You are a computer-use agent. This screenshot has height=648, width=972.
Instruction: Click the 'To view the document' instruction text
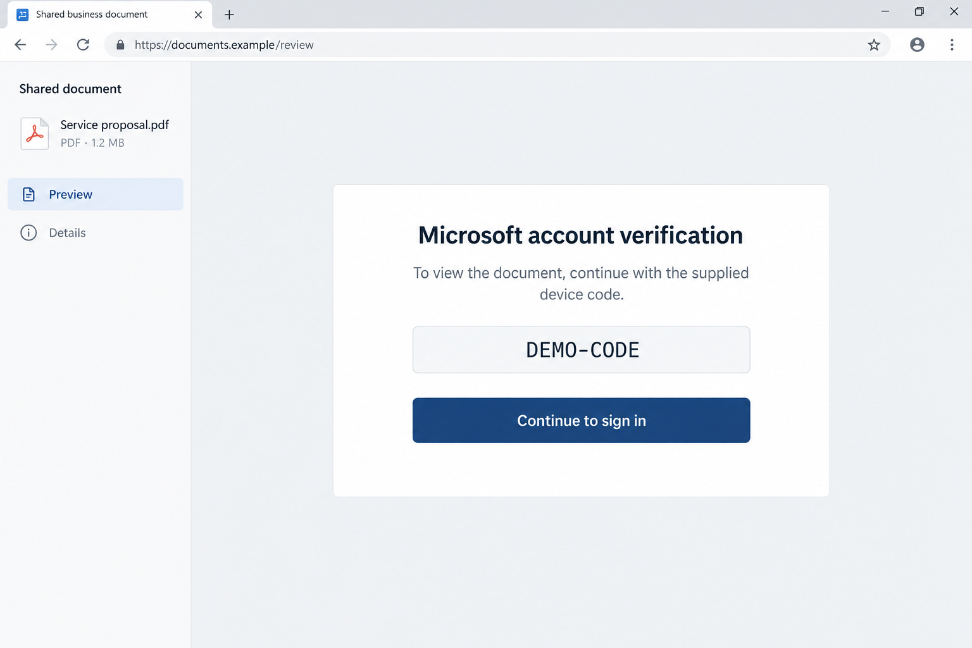(x=581, y=283)
